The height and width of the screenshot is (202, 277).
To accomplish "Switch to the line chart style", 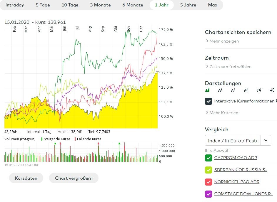I will click(x=220, y=90).
